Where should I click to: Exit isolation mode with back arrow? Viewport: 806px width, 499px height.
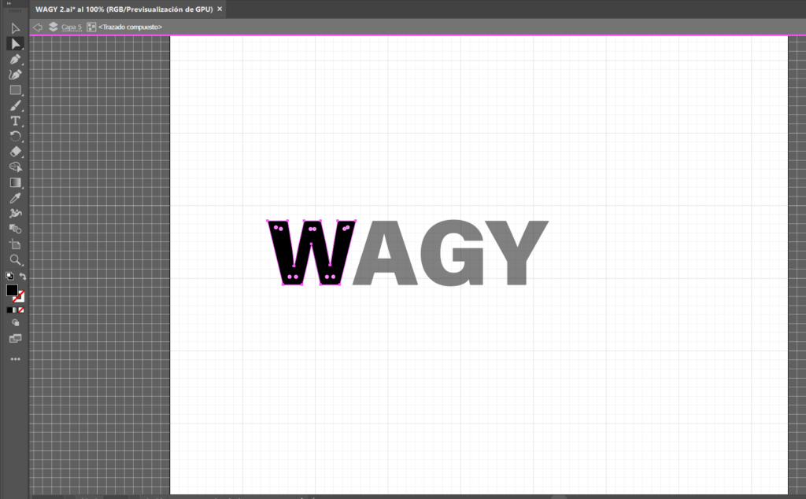point(37,28)
